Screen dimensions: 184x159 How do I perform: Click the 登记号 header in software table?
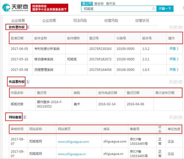[x=94, y=38]
